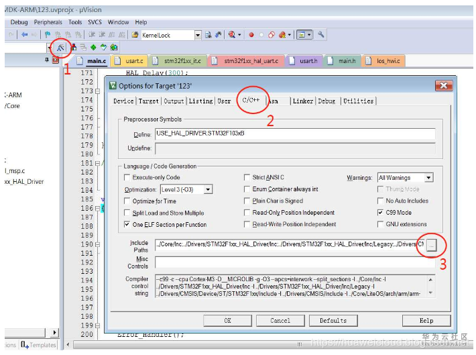Image resolution: width=476 pixels, height=355 pixels.
Task: Collapse code fold at line 173
Action: click(97, 91)
